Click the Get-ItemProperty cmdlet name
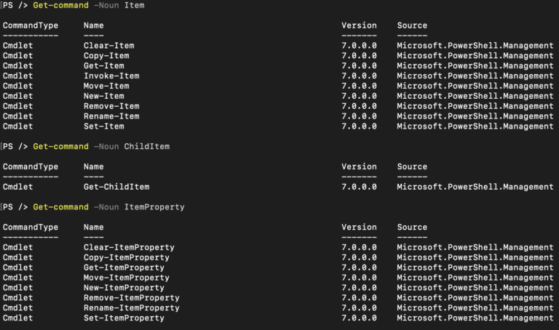This screenshot has height=330, width=559. click(124, 267)
